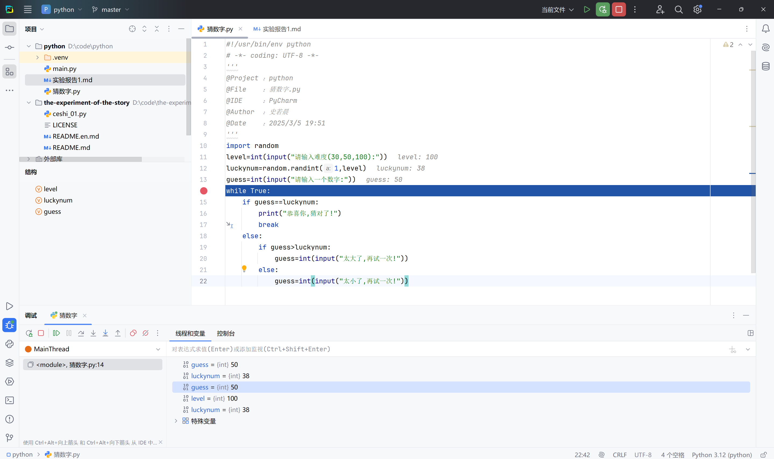Screen dimensions: 774x459
Task: Open the Python Console tool window
Action: [x=9, y=344]
